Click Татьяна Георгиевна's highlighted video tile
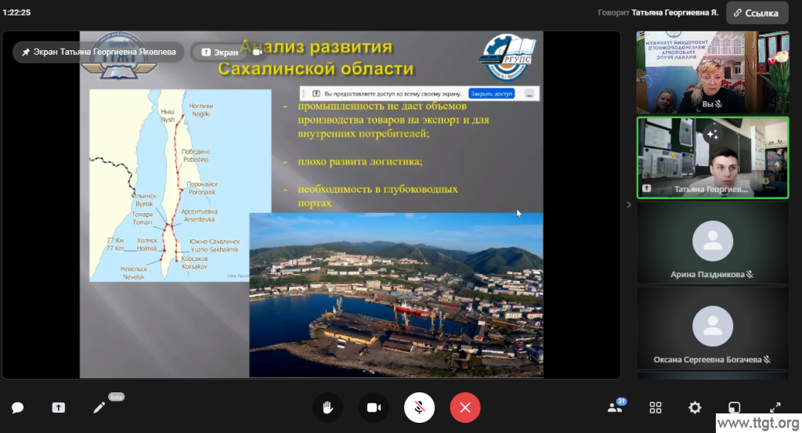The width and height of the screenshot is (802, 433). tap(712, 157)
